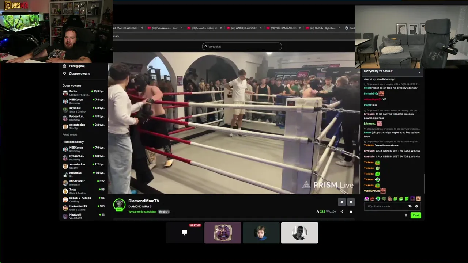Click the chat panel scrollbar

coord(424,183)
